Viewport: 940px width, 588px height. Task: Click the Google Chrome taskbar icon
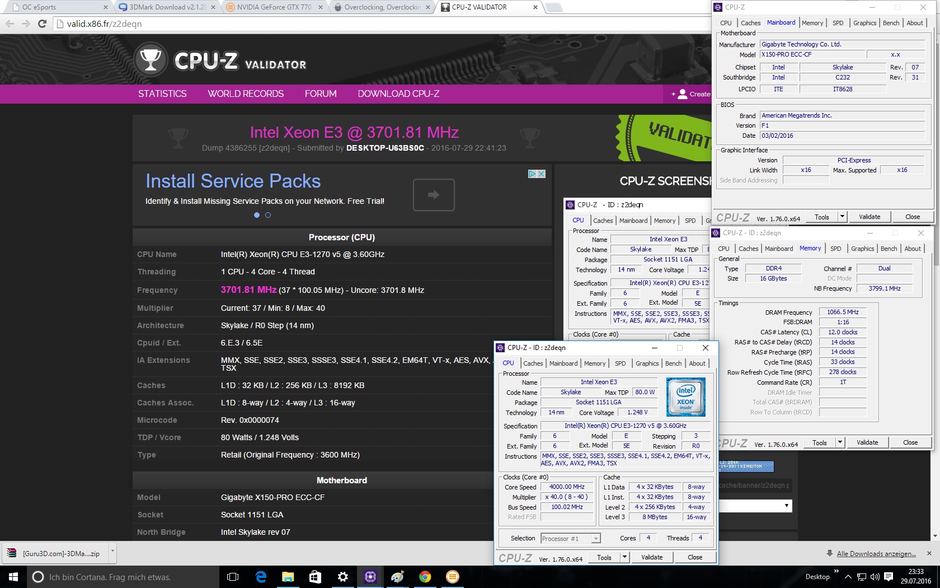pyautogui.click(x=425, y=577)
